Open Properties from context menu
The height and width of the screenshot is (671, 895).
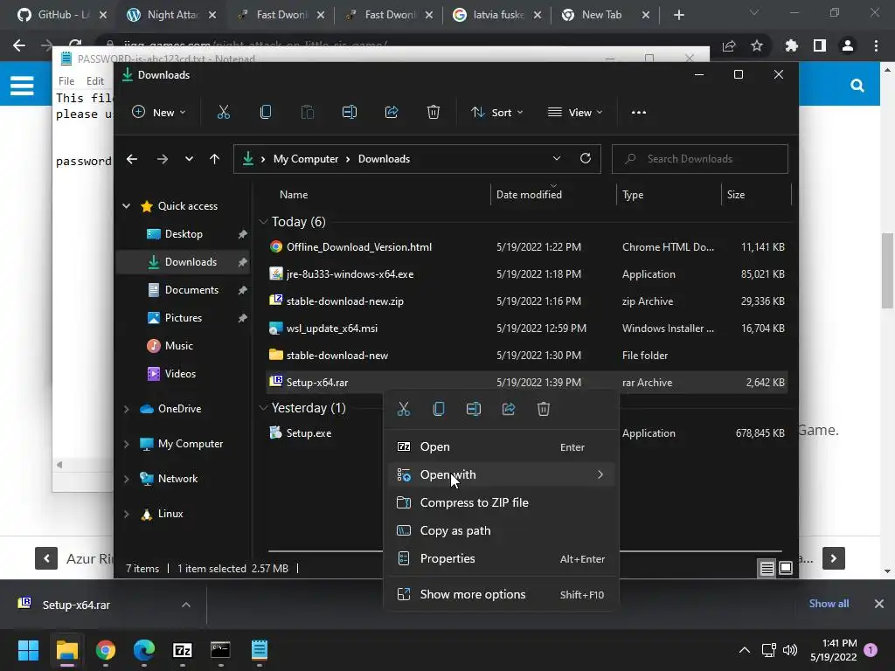pyautogui.click(x=501, y=558)
